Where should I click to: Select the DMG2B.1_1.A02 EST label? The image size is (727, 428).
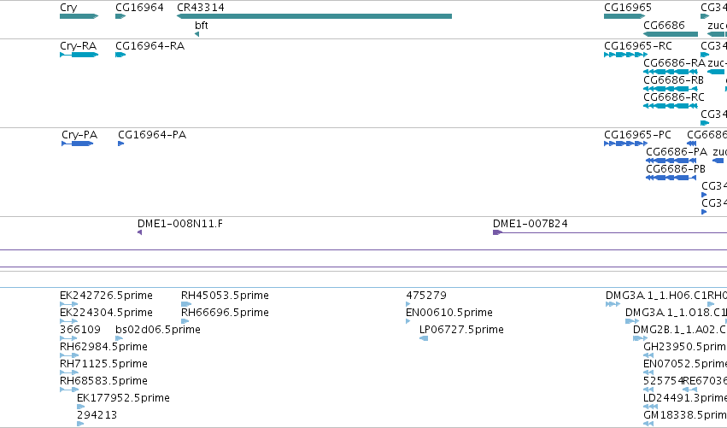[x=680, y=330]
